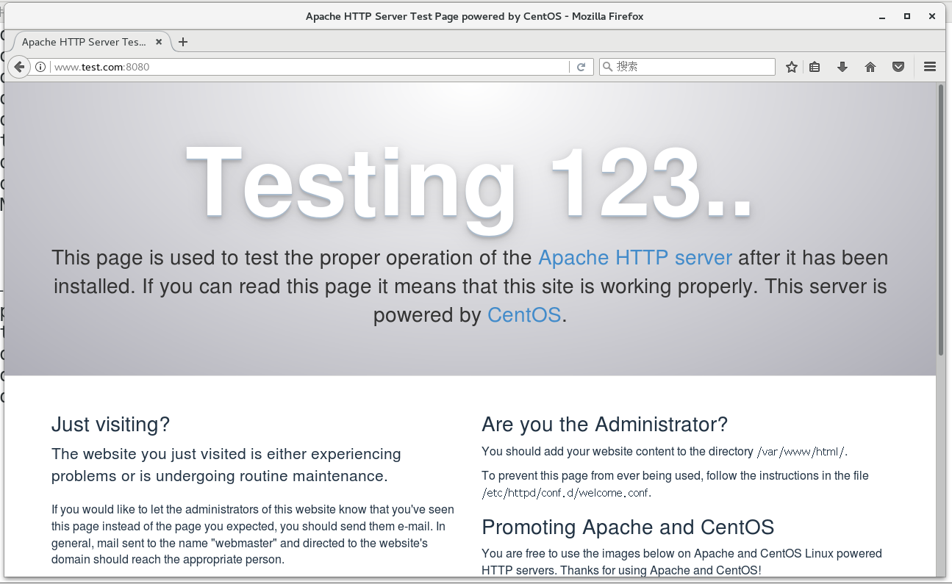Click the vertical scrollbar thumb
Screen dimensions: 952x584
(x=941, y=220)
